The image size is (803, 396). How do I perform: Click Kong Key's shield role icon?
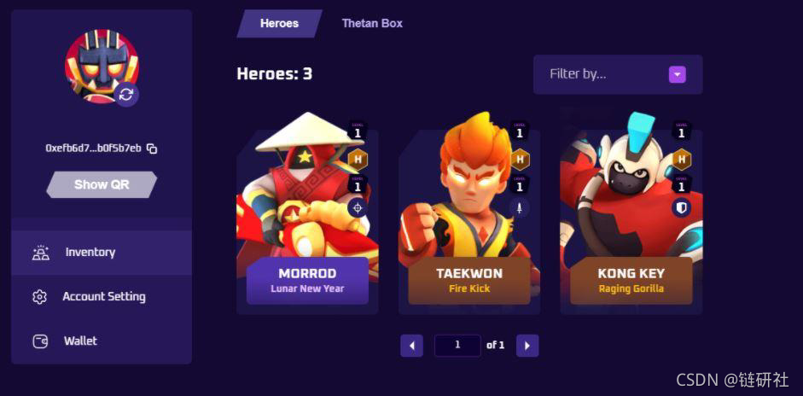point(682,208)
